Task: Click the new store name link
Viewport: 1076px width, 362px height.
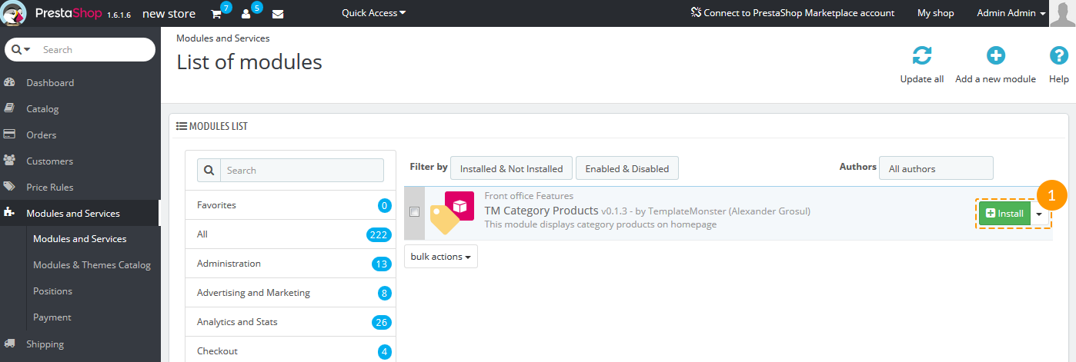Action: pyautogui.click(x=169, y=13)
